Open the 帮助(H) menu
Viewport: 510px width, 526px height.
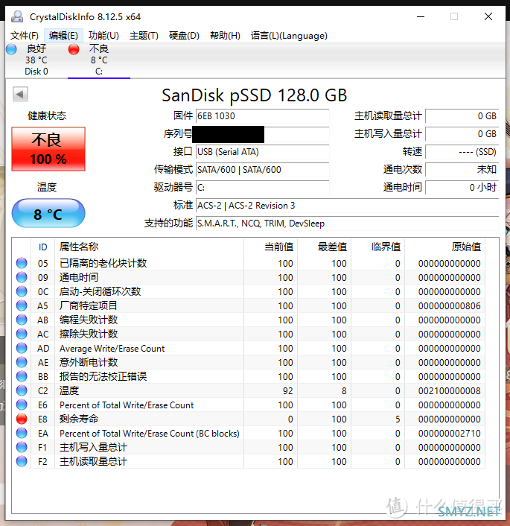[225, 35]
